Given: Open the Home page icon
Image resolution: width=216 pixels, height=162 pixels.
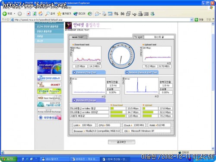Looking at the screenshot, I should tap(41, 14).
